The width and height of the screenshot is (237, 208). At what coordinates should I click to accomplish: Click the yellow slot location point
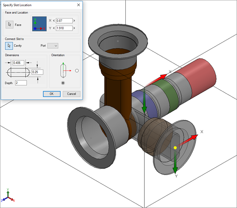(x=175, y=148)
